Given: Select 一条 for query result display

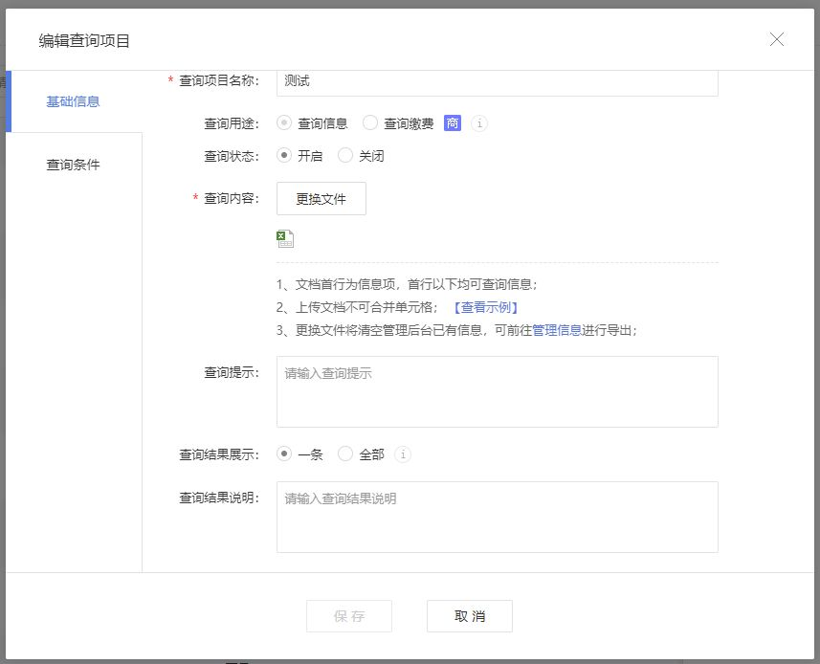Looking at the screenshot, I should (x=284, y=454).
